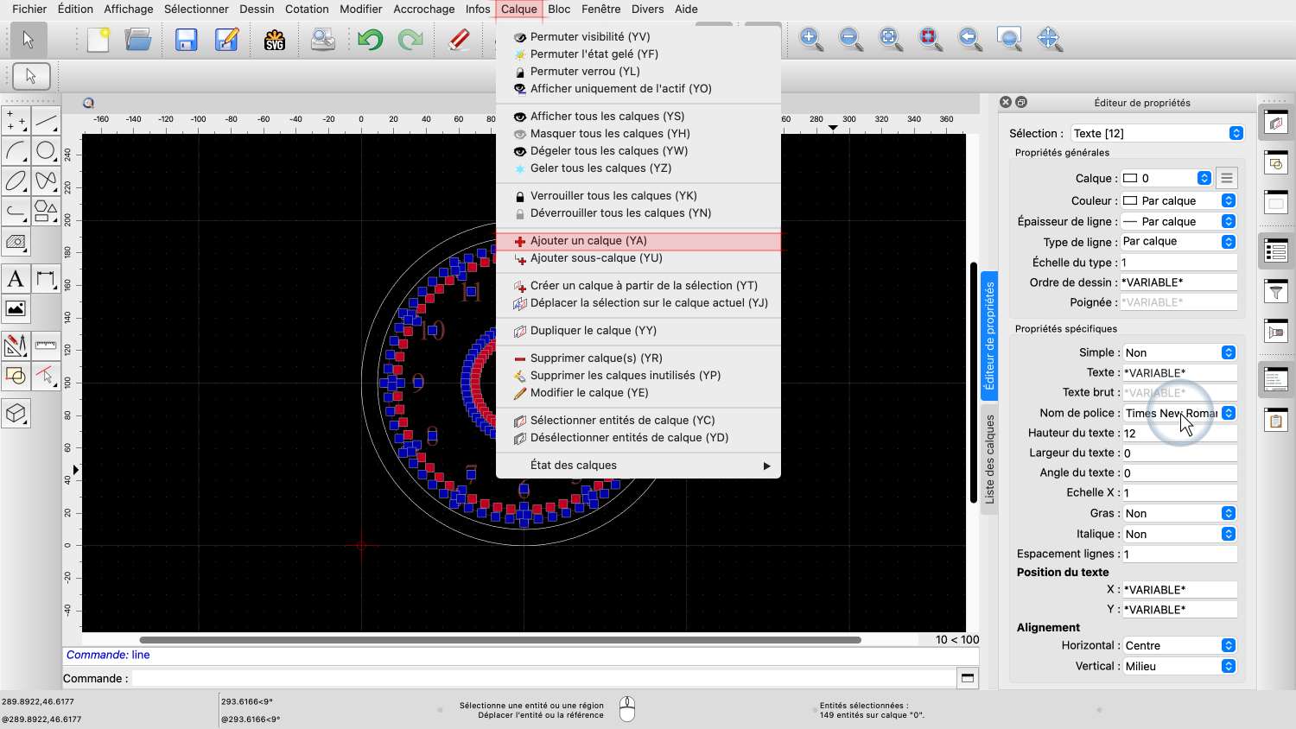
Task: Open the Text tool in left toolbox
Action: tap(16, 279)
